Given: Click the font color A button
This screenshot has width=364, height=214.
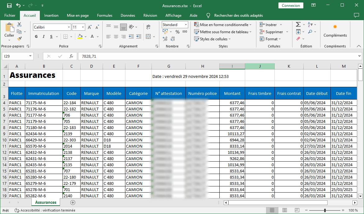Looking at the screenshot, I should [x=92, y=37].
